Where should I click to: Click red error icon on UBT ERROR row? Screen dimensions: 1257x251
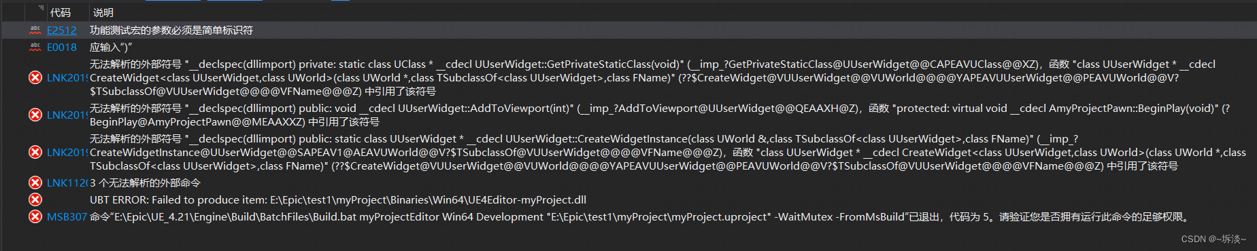point(35,199)
